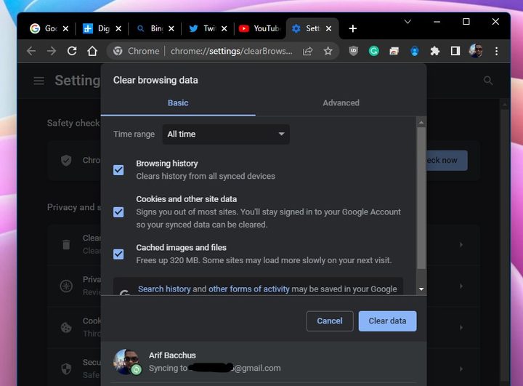Click the red window-stack extension icon

(x=394, y=51)
